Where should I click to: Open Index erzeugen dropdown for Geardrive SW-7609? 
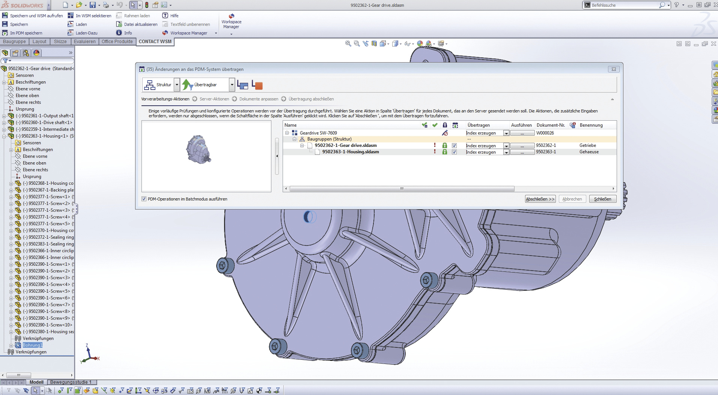tap(506, 133)
